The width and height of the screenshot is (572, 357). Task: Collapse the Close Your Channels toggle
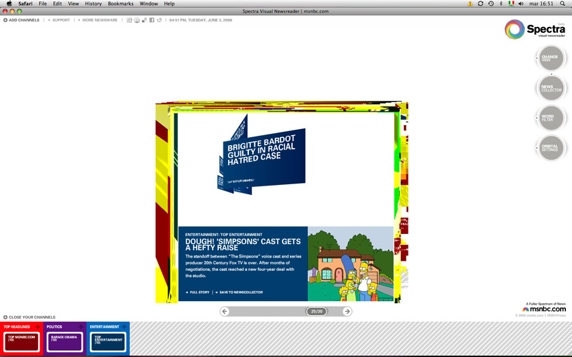pyautogui.click(x=29, y=317)
